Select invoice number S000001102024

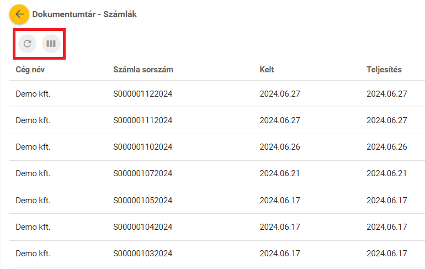pyautogui.click(x=143, y=147)
